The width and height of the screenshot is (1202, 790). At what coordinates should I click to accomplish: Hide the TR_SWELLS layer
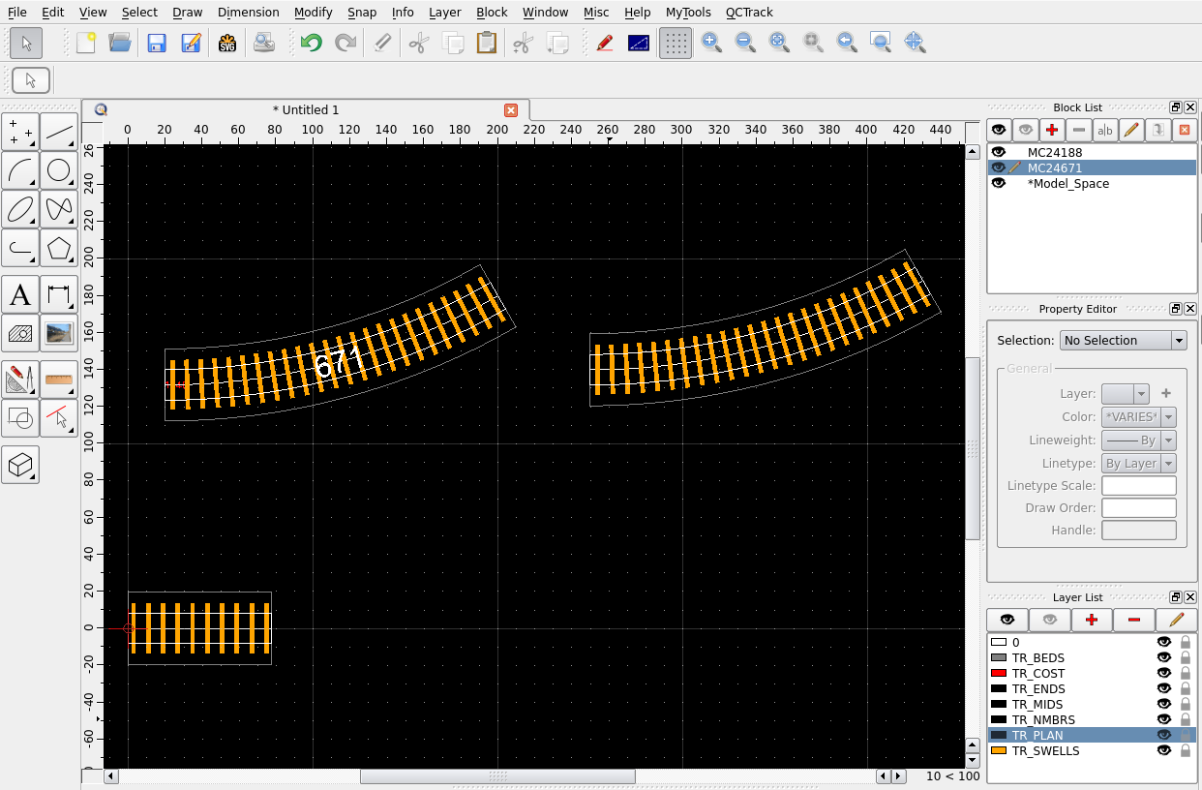pos(1165,750)
